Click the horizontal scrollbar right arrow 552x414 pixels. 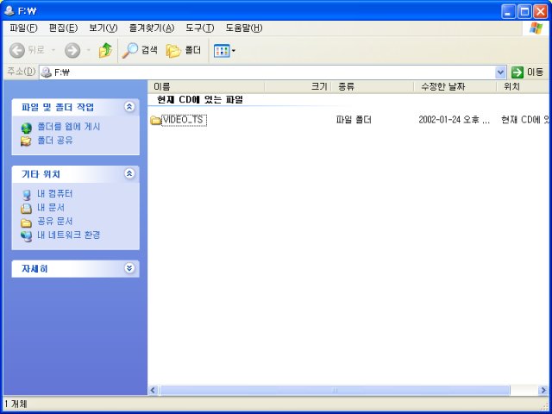coord(543,390)
